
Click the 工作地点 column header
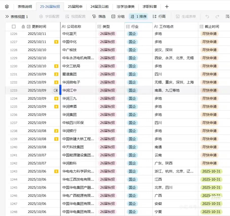point(175,27)
